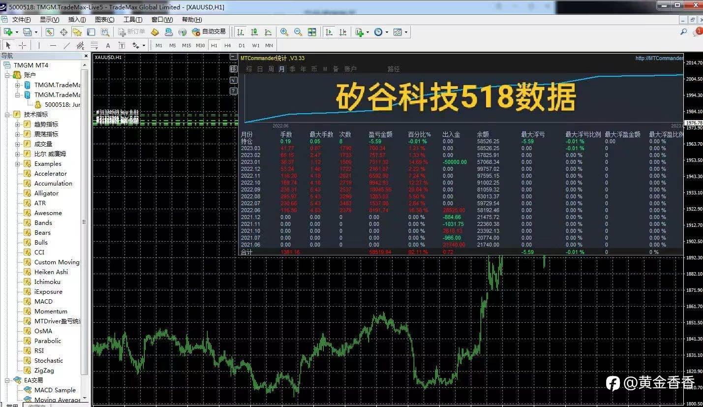This screenshot has height=407, width=703.
Task: Select account 5000518 in Navigator
Action: (x=62, y=104)
